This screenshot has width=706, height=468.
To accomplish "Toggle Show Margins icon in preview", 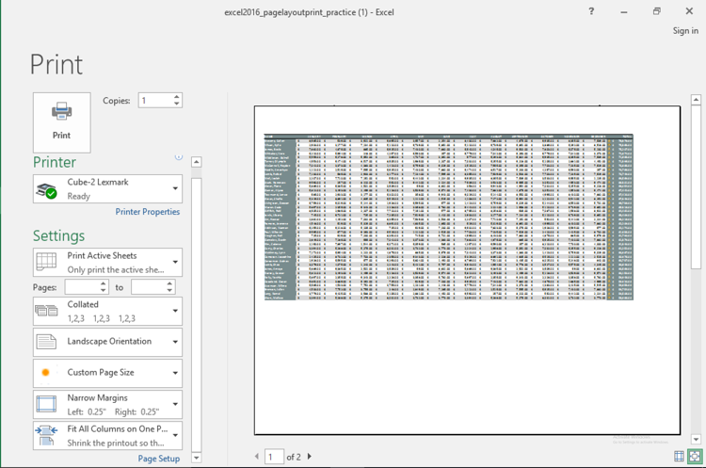I will (x=679, y=457).
